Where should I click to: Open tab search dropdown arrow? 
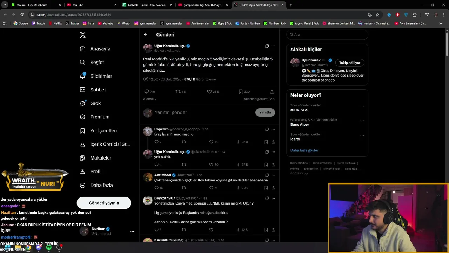coord(5,5)
